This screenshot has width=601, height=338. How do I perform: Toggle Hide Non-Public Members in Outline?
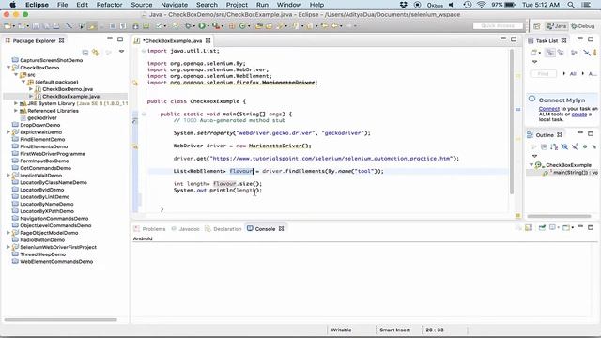584,146
